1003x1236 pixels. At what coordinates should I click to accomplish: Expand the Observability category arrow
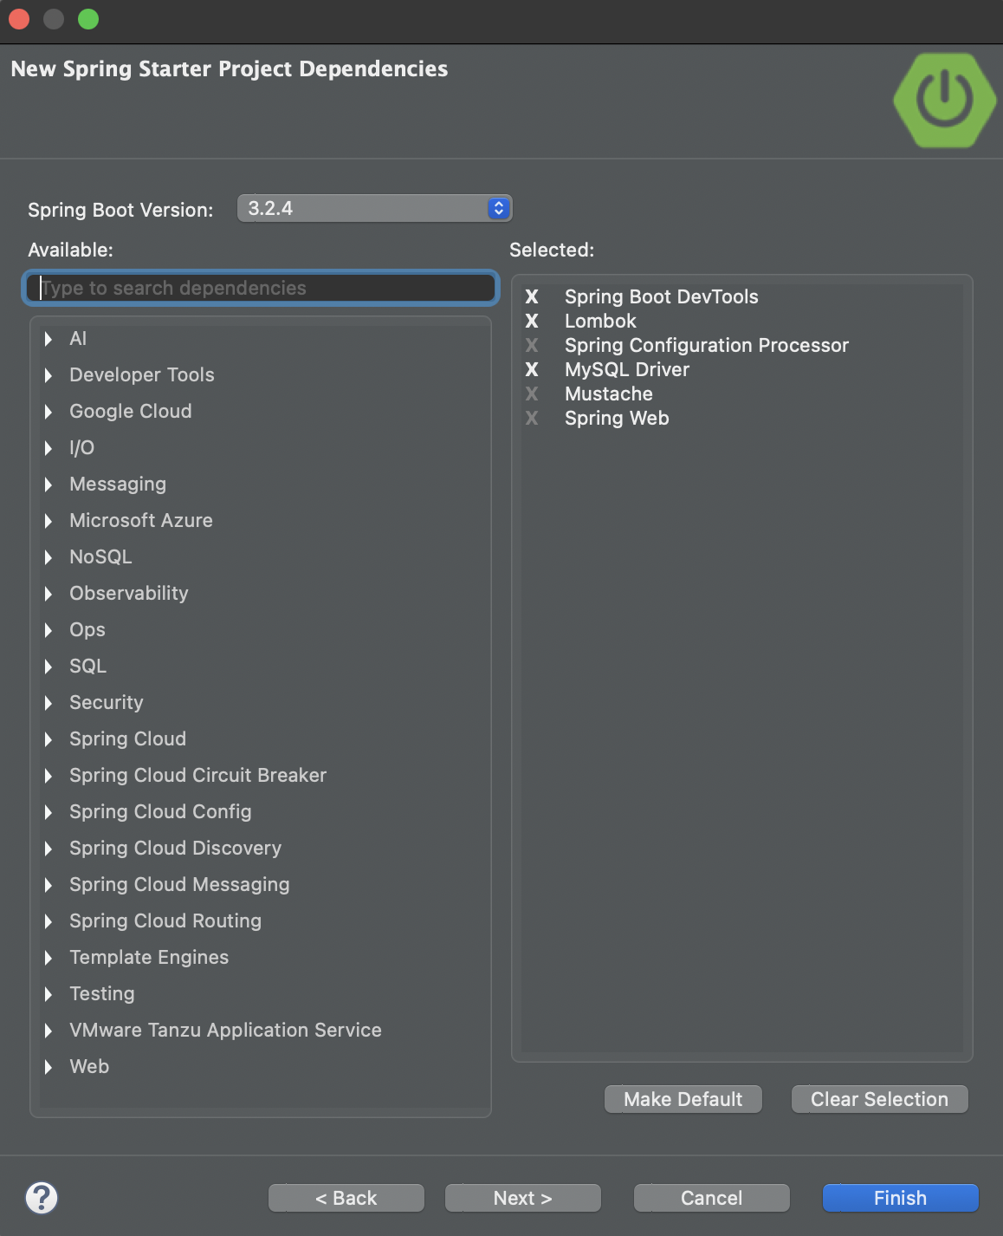point(49,594)
